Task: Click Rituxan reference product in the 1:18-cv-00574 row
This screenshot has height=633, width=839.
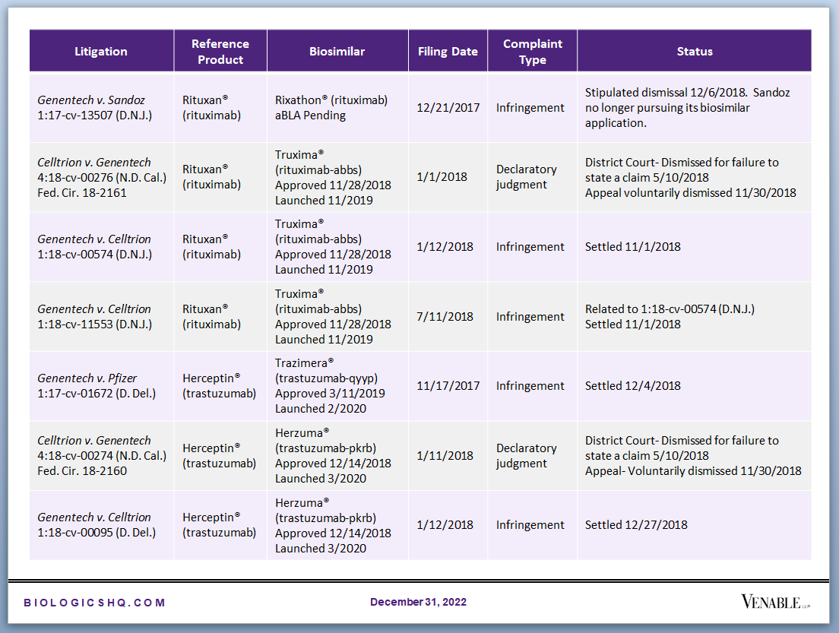Action: point(220,247)
